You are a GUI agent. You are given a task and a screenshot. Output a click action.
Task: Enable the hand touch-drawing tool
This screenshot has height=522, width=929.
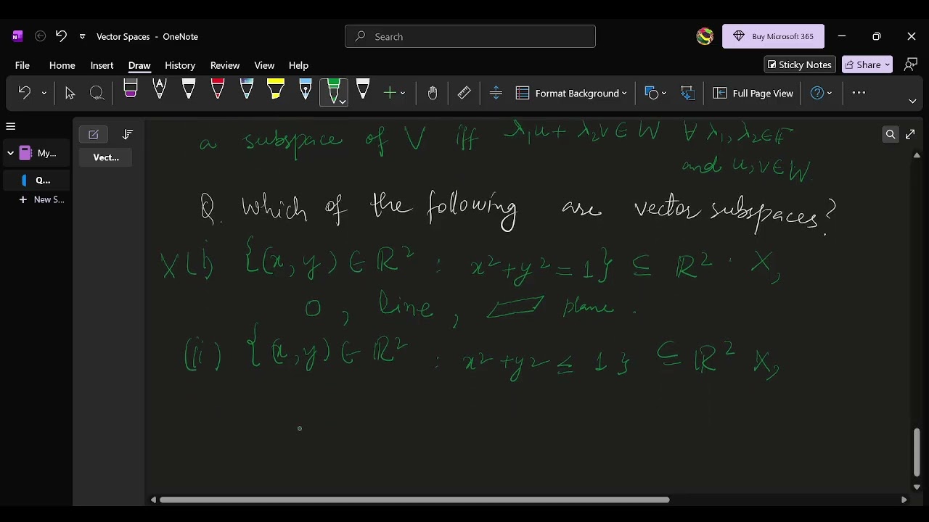[x=433, y=93]
